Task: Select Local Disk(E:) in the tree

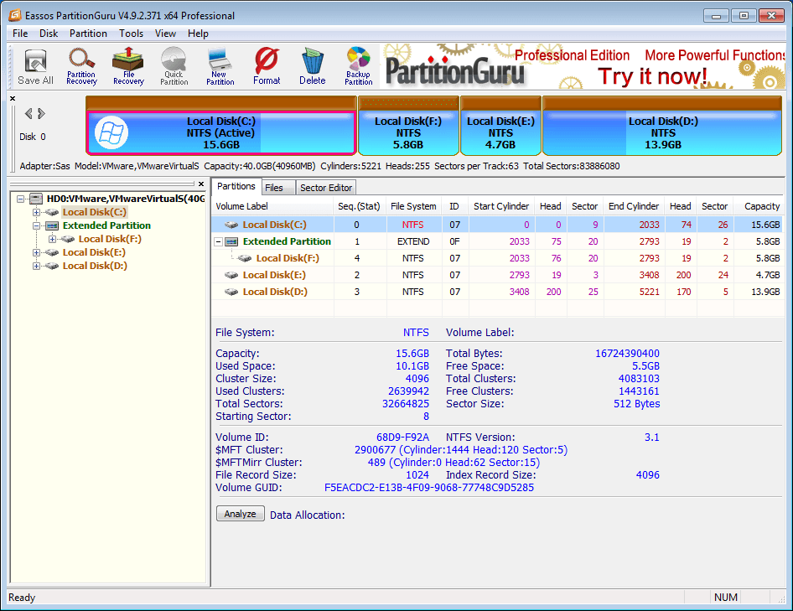Action: 94,252
